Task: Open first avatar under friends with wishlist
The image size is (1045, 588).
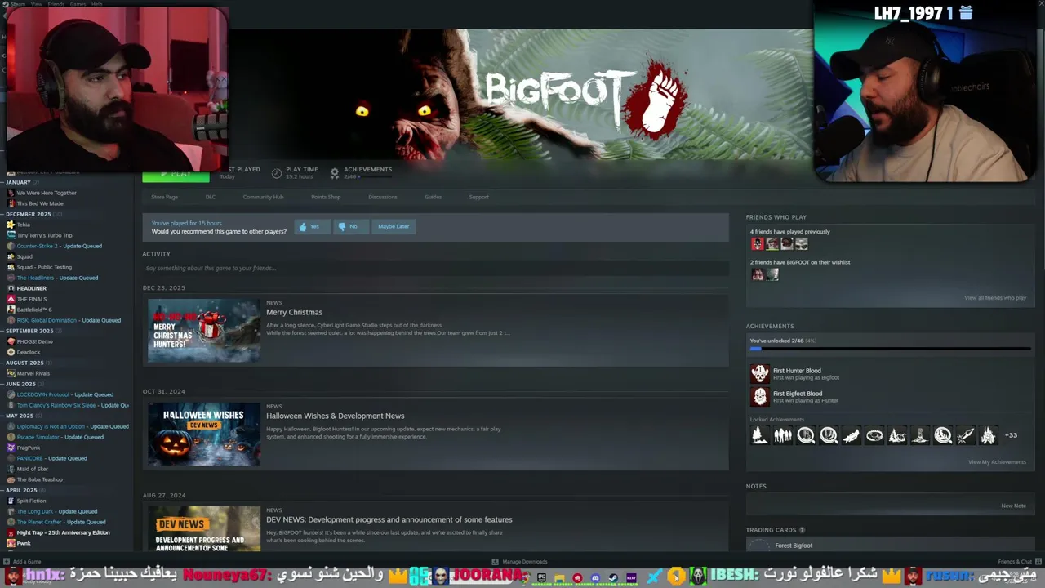Action: coord(758,274)
